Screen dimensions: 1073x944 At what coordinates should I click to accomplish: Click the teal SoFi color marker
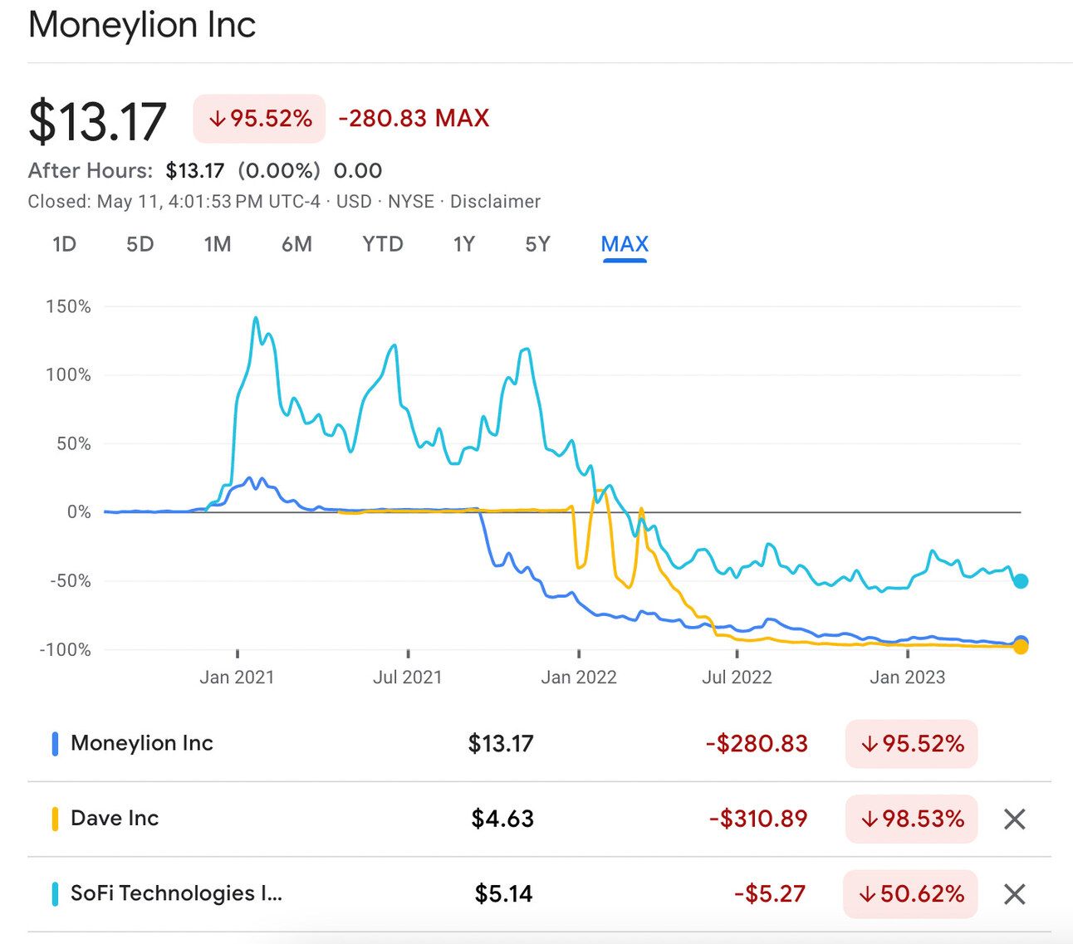55,894
